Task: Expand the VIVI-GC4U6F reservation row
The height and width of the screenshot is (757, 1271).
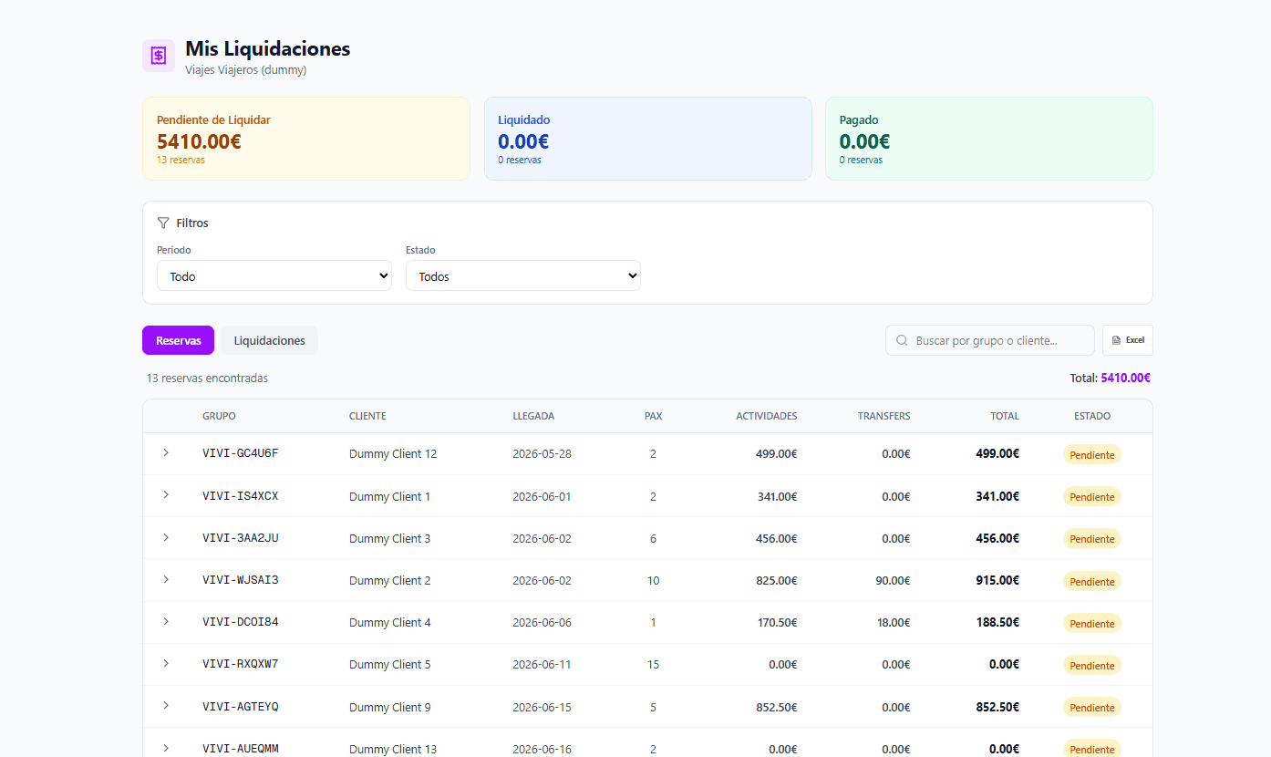Action: coord(166,453)
